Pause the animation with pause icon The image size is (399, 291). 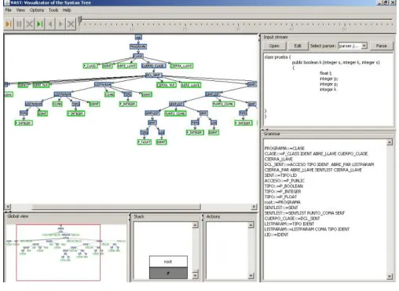(x=19, y=24)
